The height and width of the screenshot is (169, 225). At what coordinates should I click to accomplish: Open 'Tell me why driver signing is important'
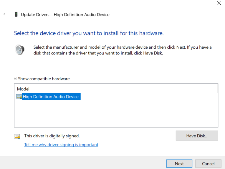(61, 145)
